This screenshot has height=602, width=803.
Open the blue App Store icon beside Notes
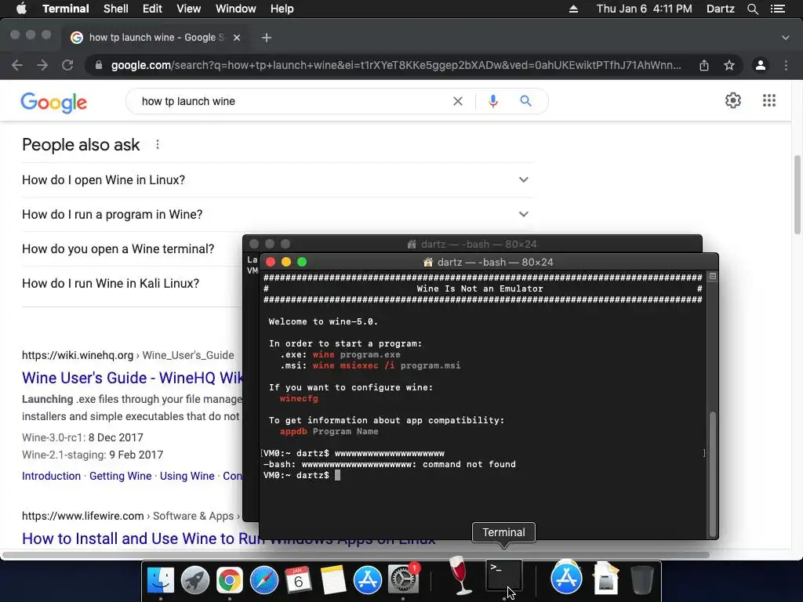coord(367,580)
